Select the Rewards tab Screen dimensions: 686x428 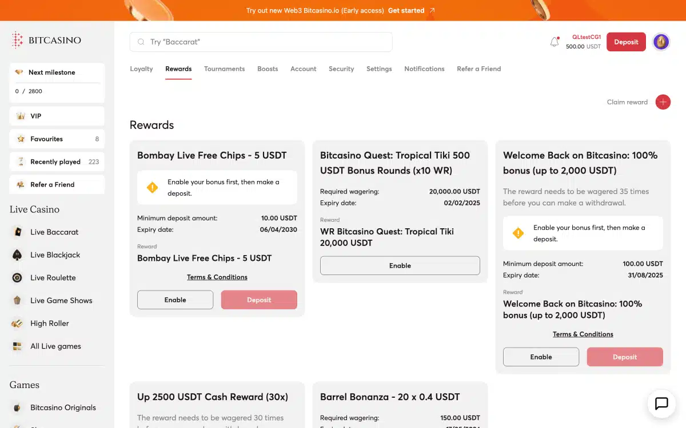click(x=178, y=68)
